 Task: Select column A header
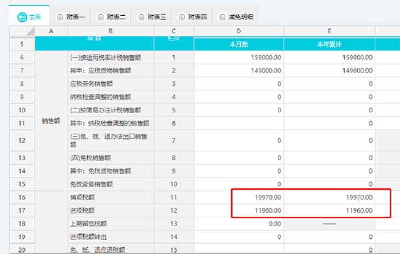coord(51,31)
